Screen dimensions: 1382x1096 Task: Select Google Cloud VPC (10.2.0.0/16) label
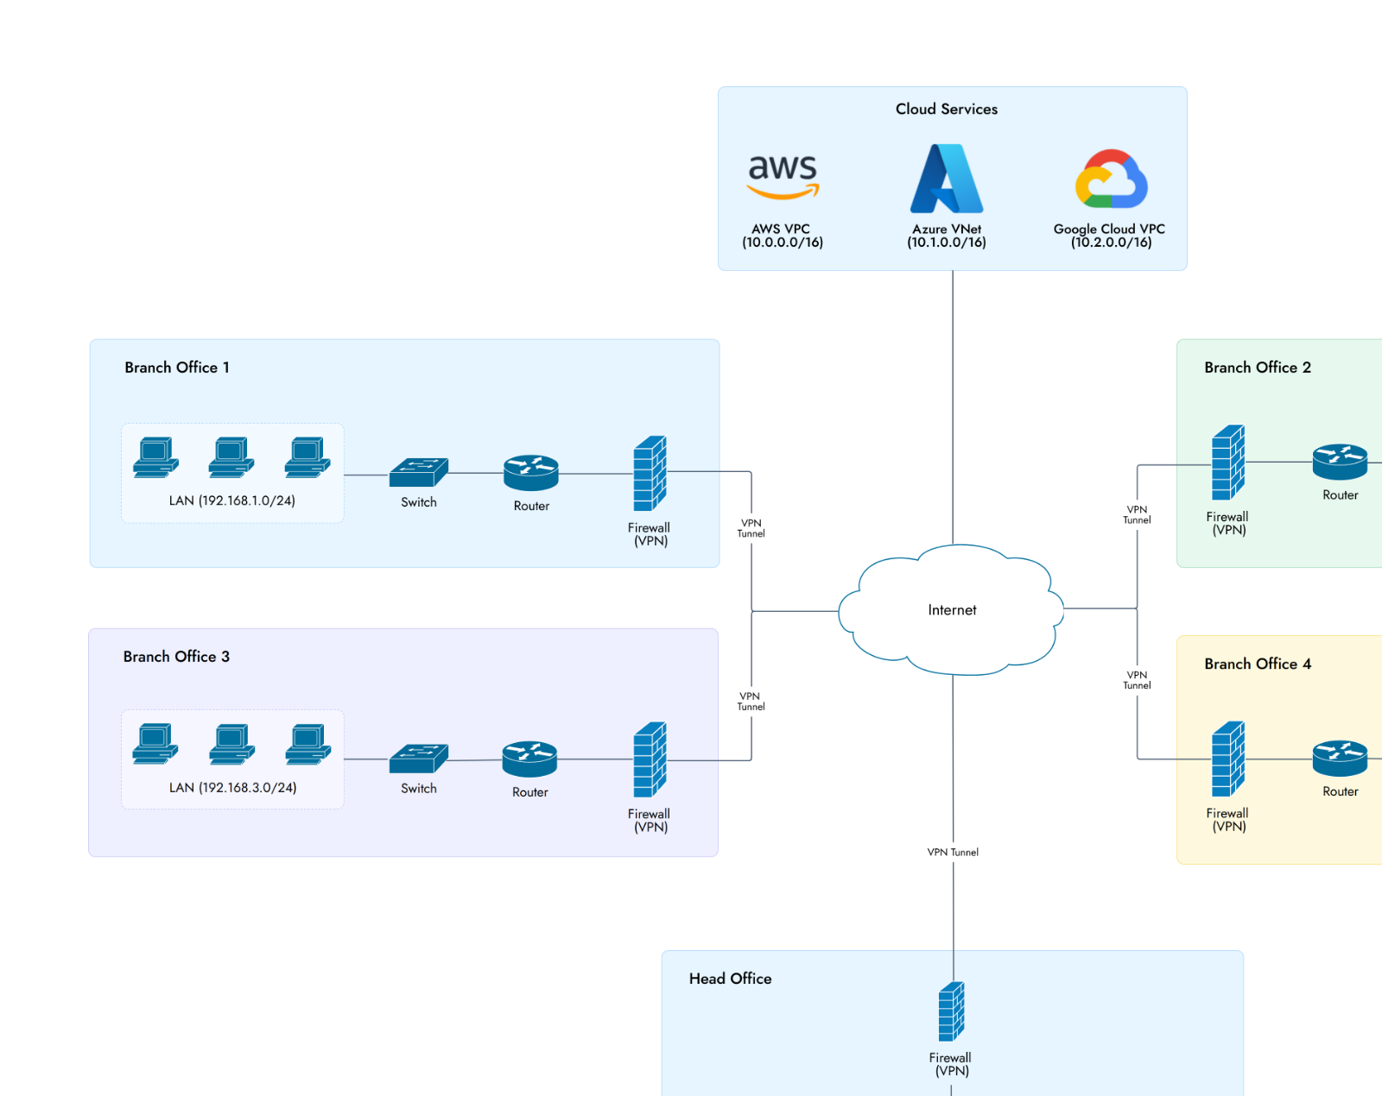1110,236
